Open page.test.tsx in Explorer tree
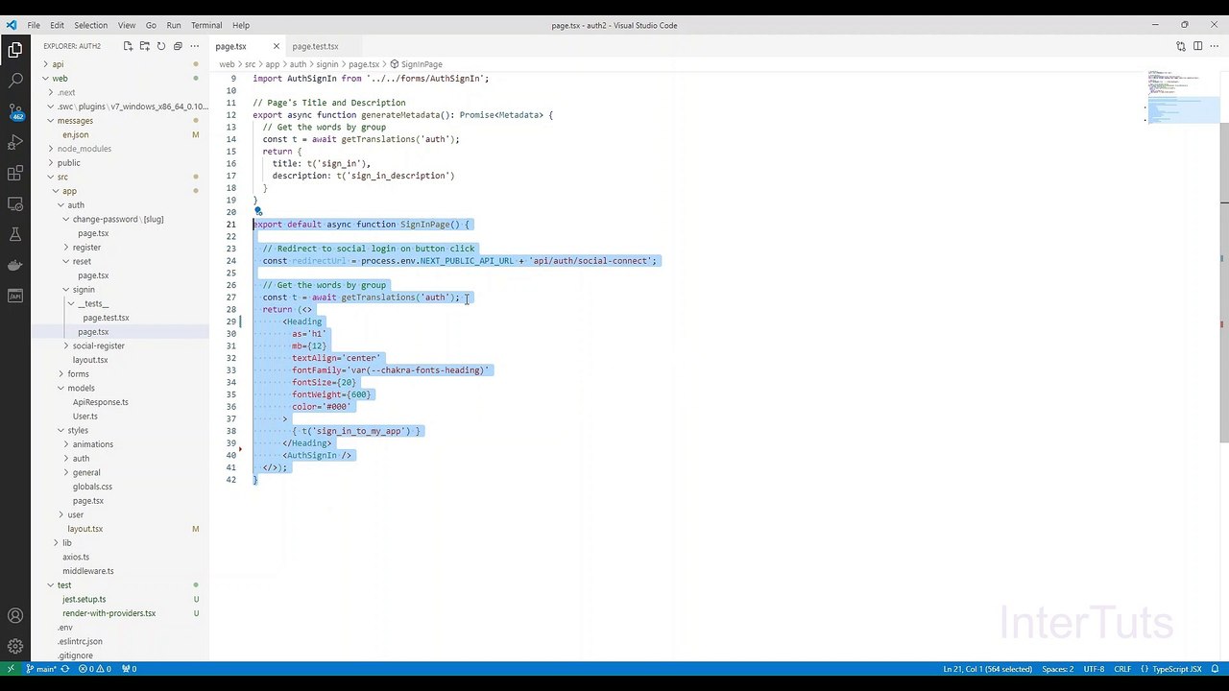This screenshot has width=1229, height=691. click(x=106, y=318)
